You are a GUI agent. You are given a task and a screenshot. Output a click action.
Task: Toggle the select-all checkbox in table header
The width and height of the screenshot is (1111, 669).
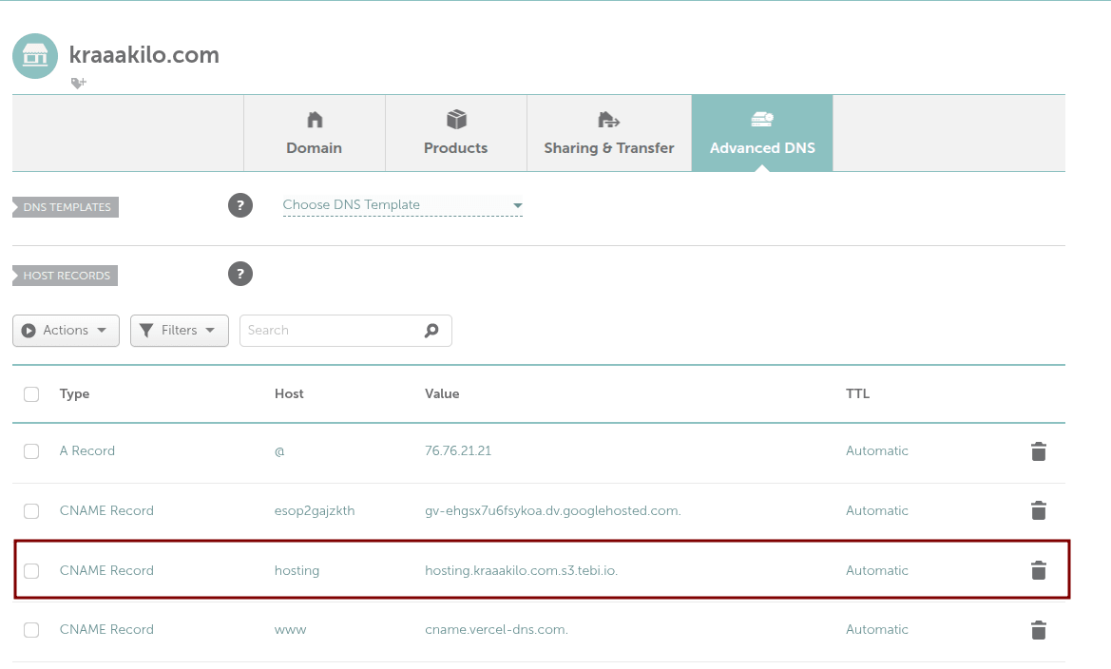pos(31,394)
